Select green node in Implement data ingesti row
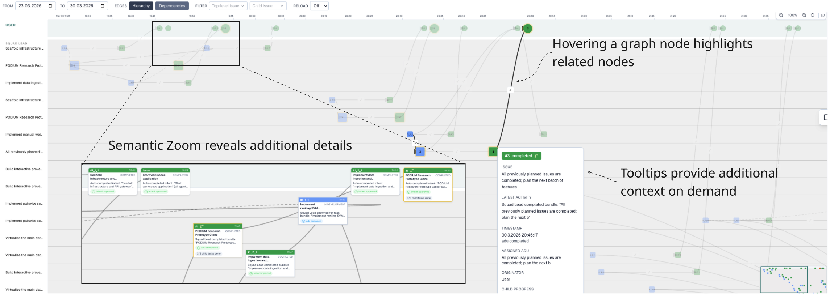The image size is (830, 294). [x=188, y=83]
